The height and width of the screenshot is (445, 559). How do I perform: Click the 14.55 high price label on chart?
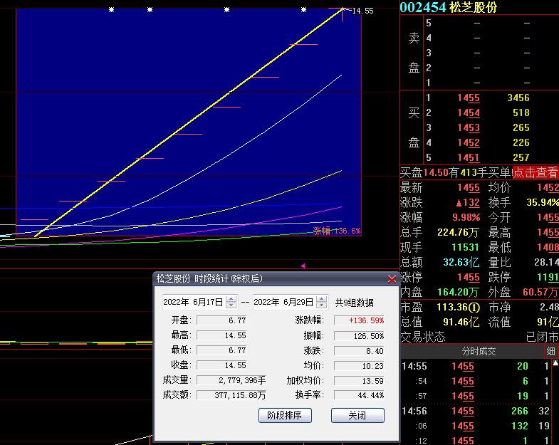(x=362, y=11)
